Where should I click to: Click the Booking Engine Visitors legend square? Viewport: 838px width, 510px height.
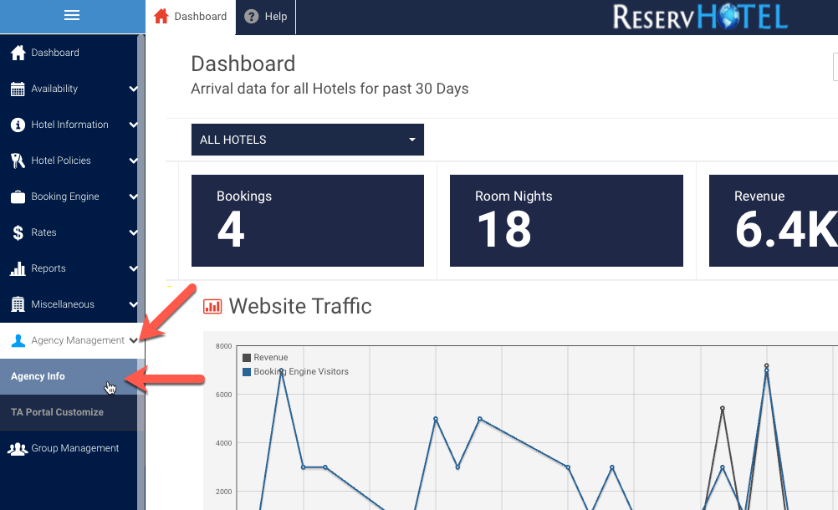247,372
